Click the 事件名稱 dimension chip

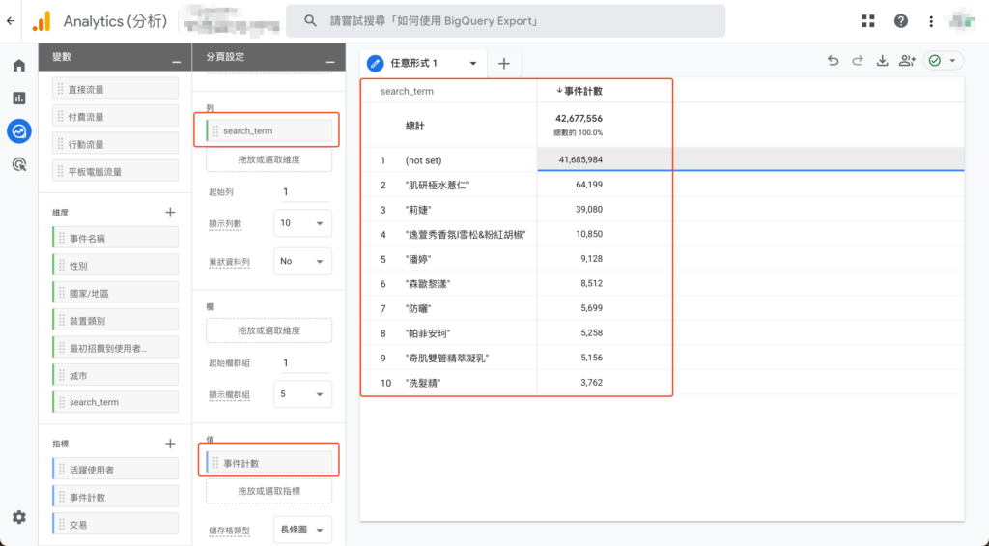[x=116, y=238]
